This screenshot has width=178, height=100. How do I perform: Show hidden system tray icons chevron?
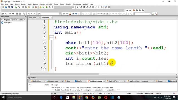click(155, 97)
